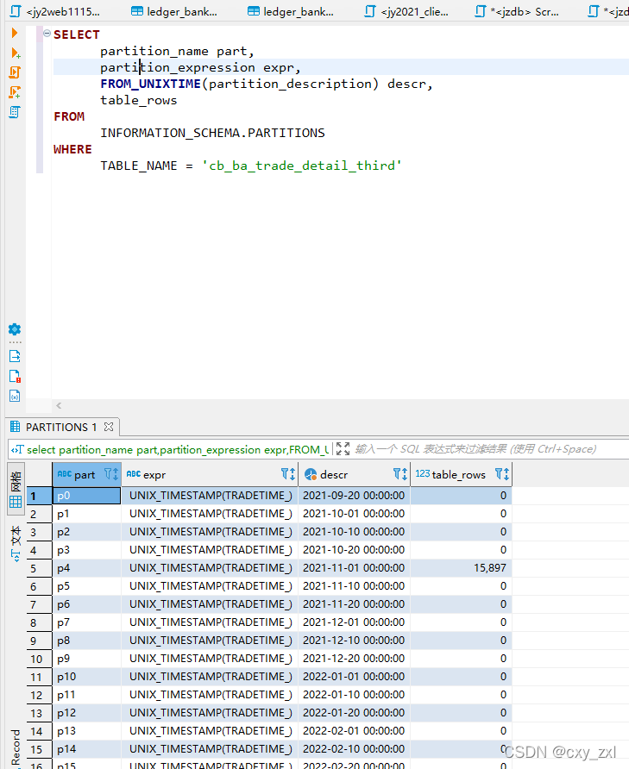Sort/filter the part column icon
This screenshot has height=769, width=629.
(x=111, y=474)
